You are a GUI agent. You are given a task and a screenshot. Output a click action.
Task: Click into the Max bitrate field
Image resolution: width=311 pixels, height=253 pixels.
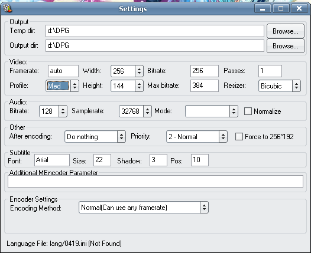pyautogui.click(x=205, y=86)
